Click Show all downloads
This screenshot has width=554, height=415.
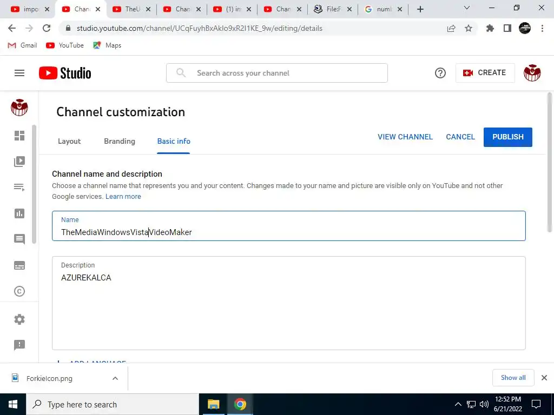[x=513, y=378]
